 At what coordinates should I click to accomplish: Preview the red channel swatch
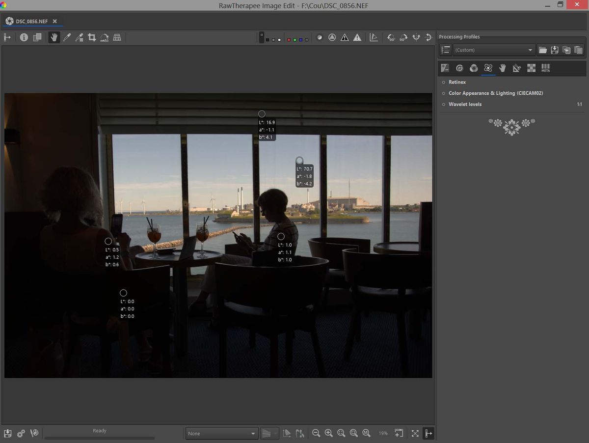289,40
